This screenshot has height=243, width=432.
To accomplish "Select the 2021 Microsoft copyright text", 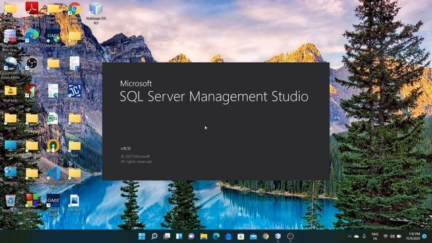I will tap(136, 157).
